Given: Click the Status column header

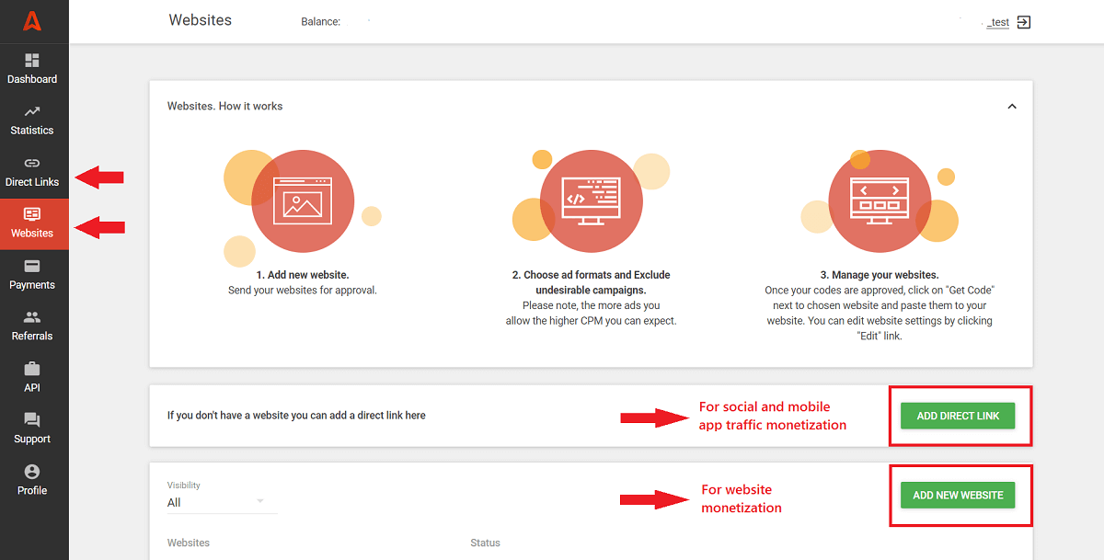Looking at the screenshot, I should pos(485,543).
